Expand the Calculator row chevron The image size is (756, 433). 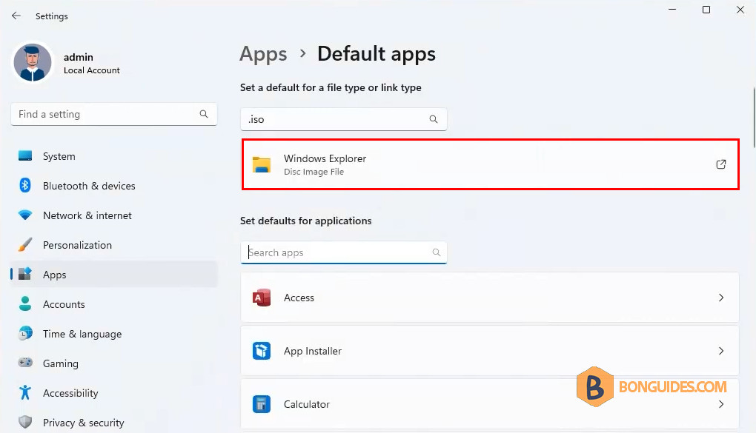click(721, 404)
